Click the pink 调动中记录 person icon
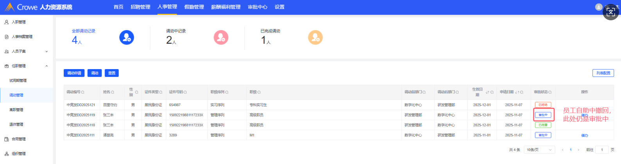Viewport: 621px width, 164px height. (221, 37)
